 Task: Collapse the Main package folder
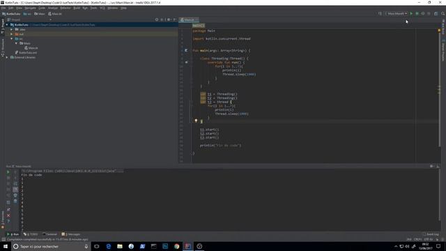(x=16, y=43)
